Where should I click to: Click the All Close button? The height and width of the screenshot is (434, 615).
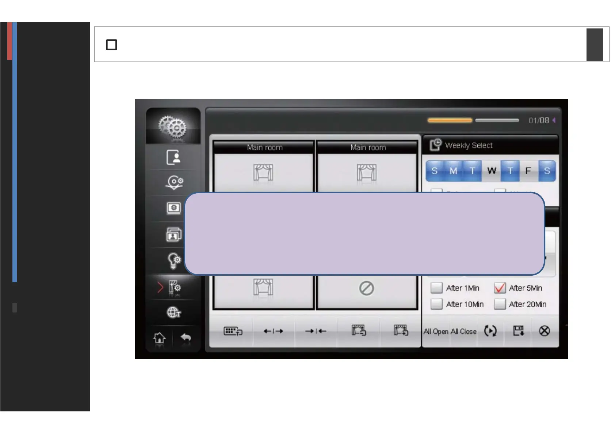pos(463,332)
